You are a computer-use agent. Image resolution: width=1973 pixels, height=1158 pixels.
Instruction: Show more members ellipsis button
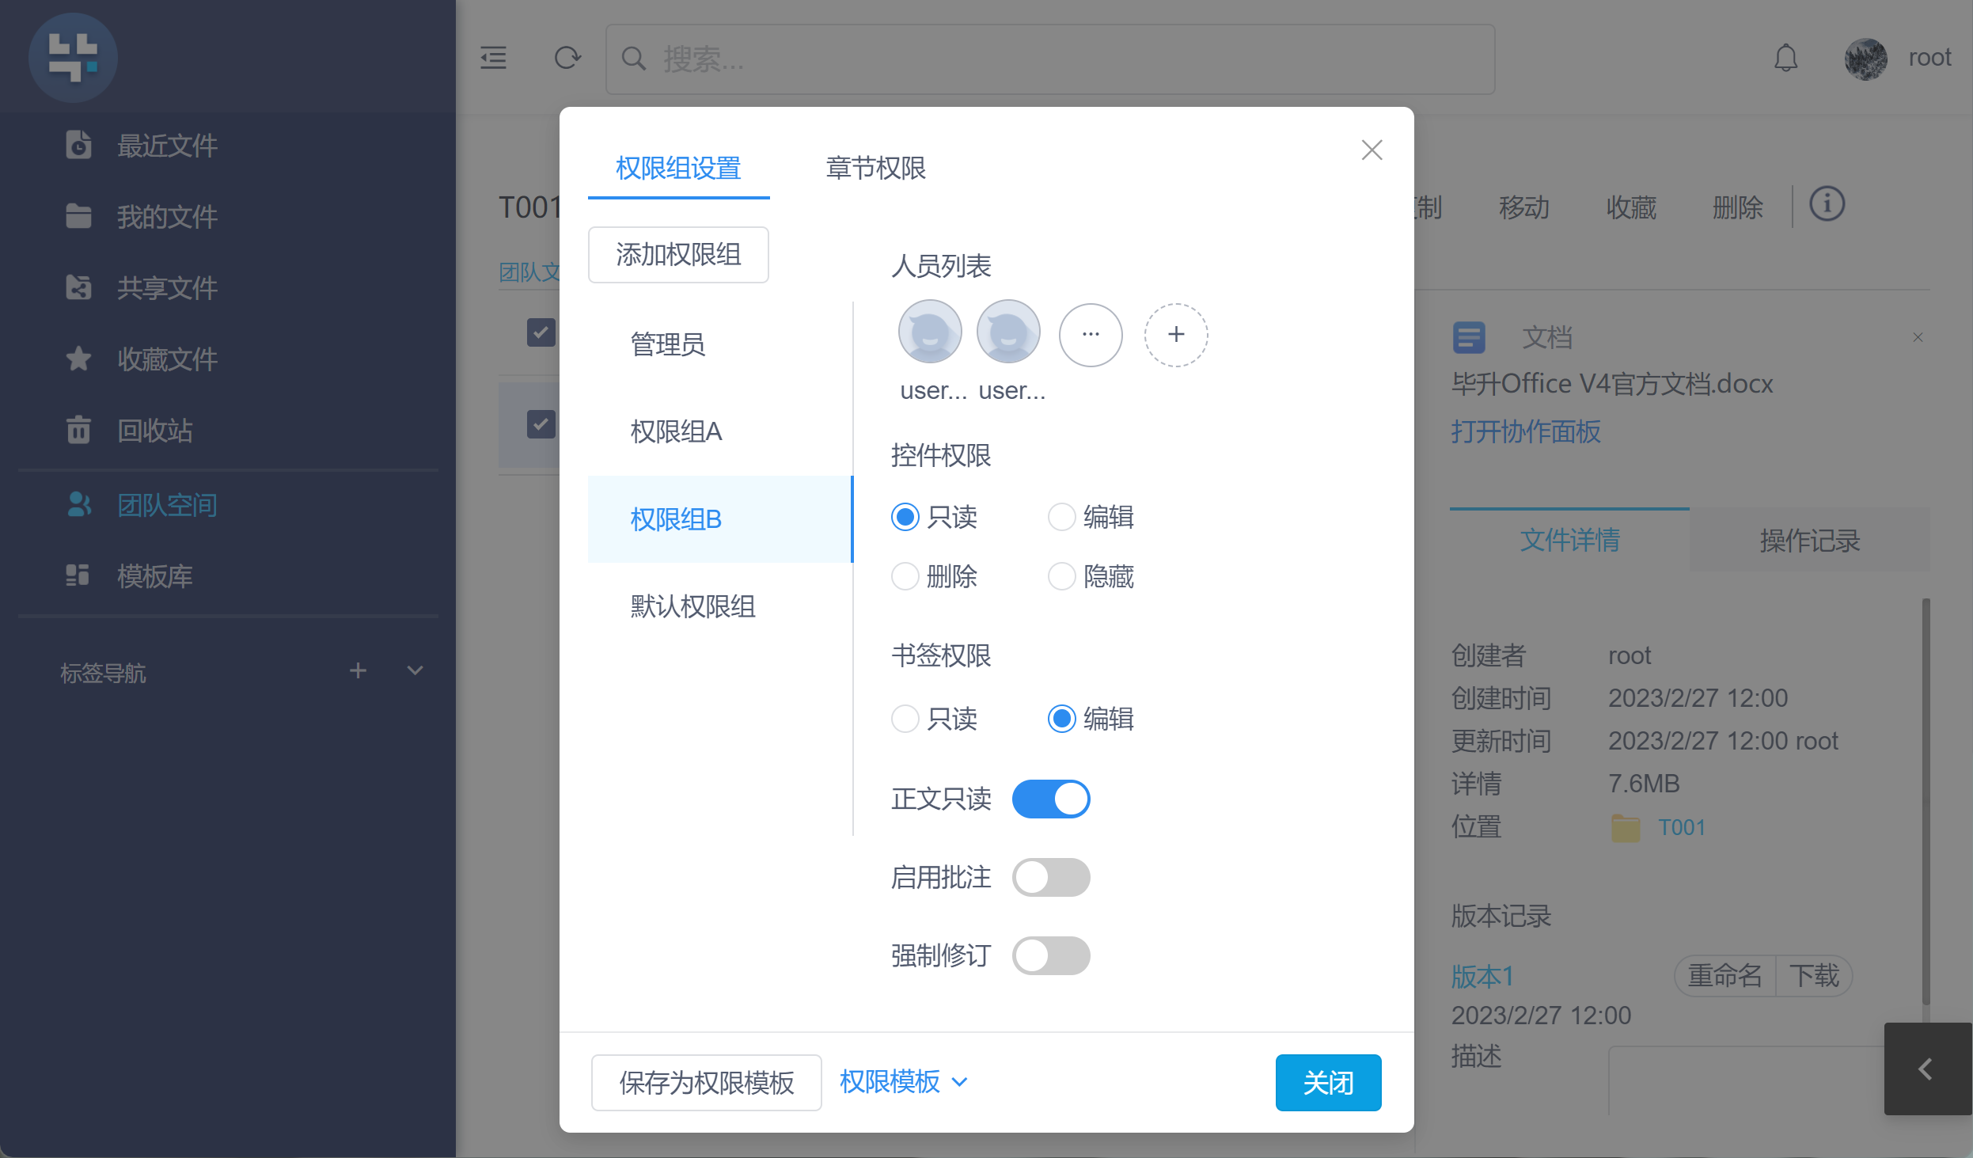pos(1091,335)
